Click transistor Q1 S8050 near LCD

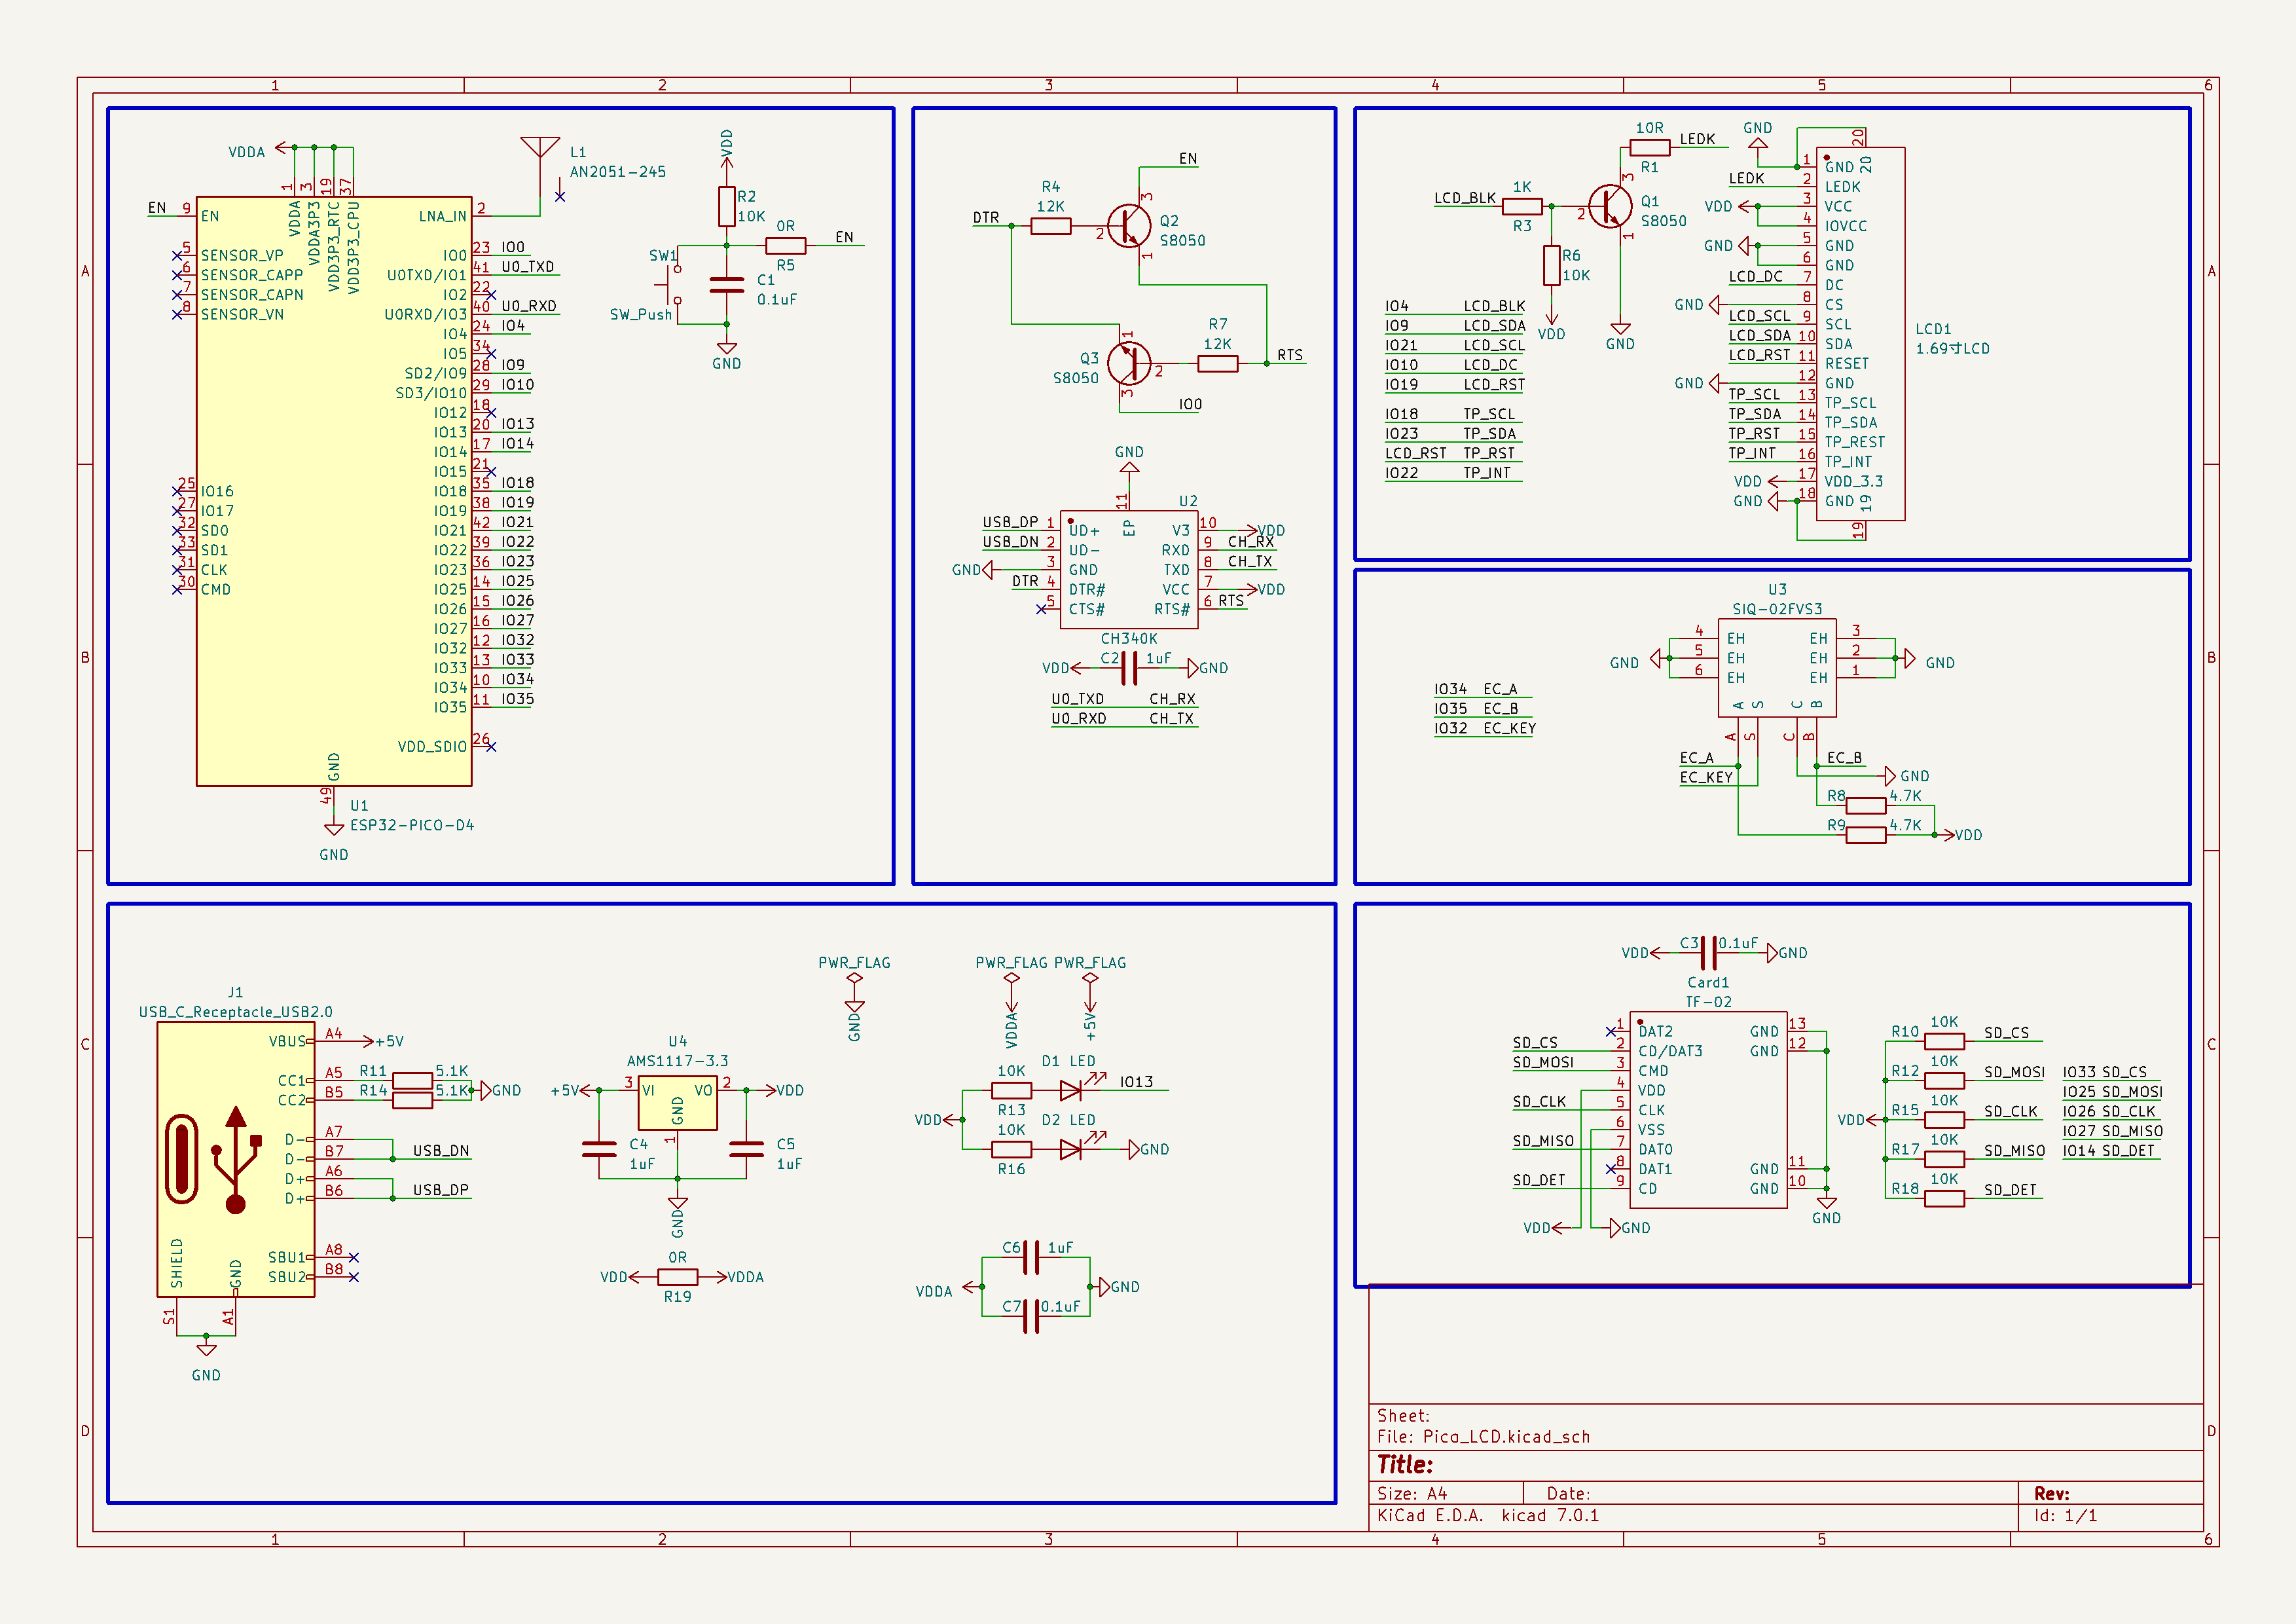[1610, 207]
